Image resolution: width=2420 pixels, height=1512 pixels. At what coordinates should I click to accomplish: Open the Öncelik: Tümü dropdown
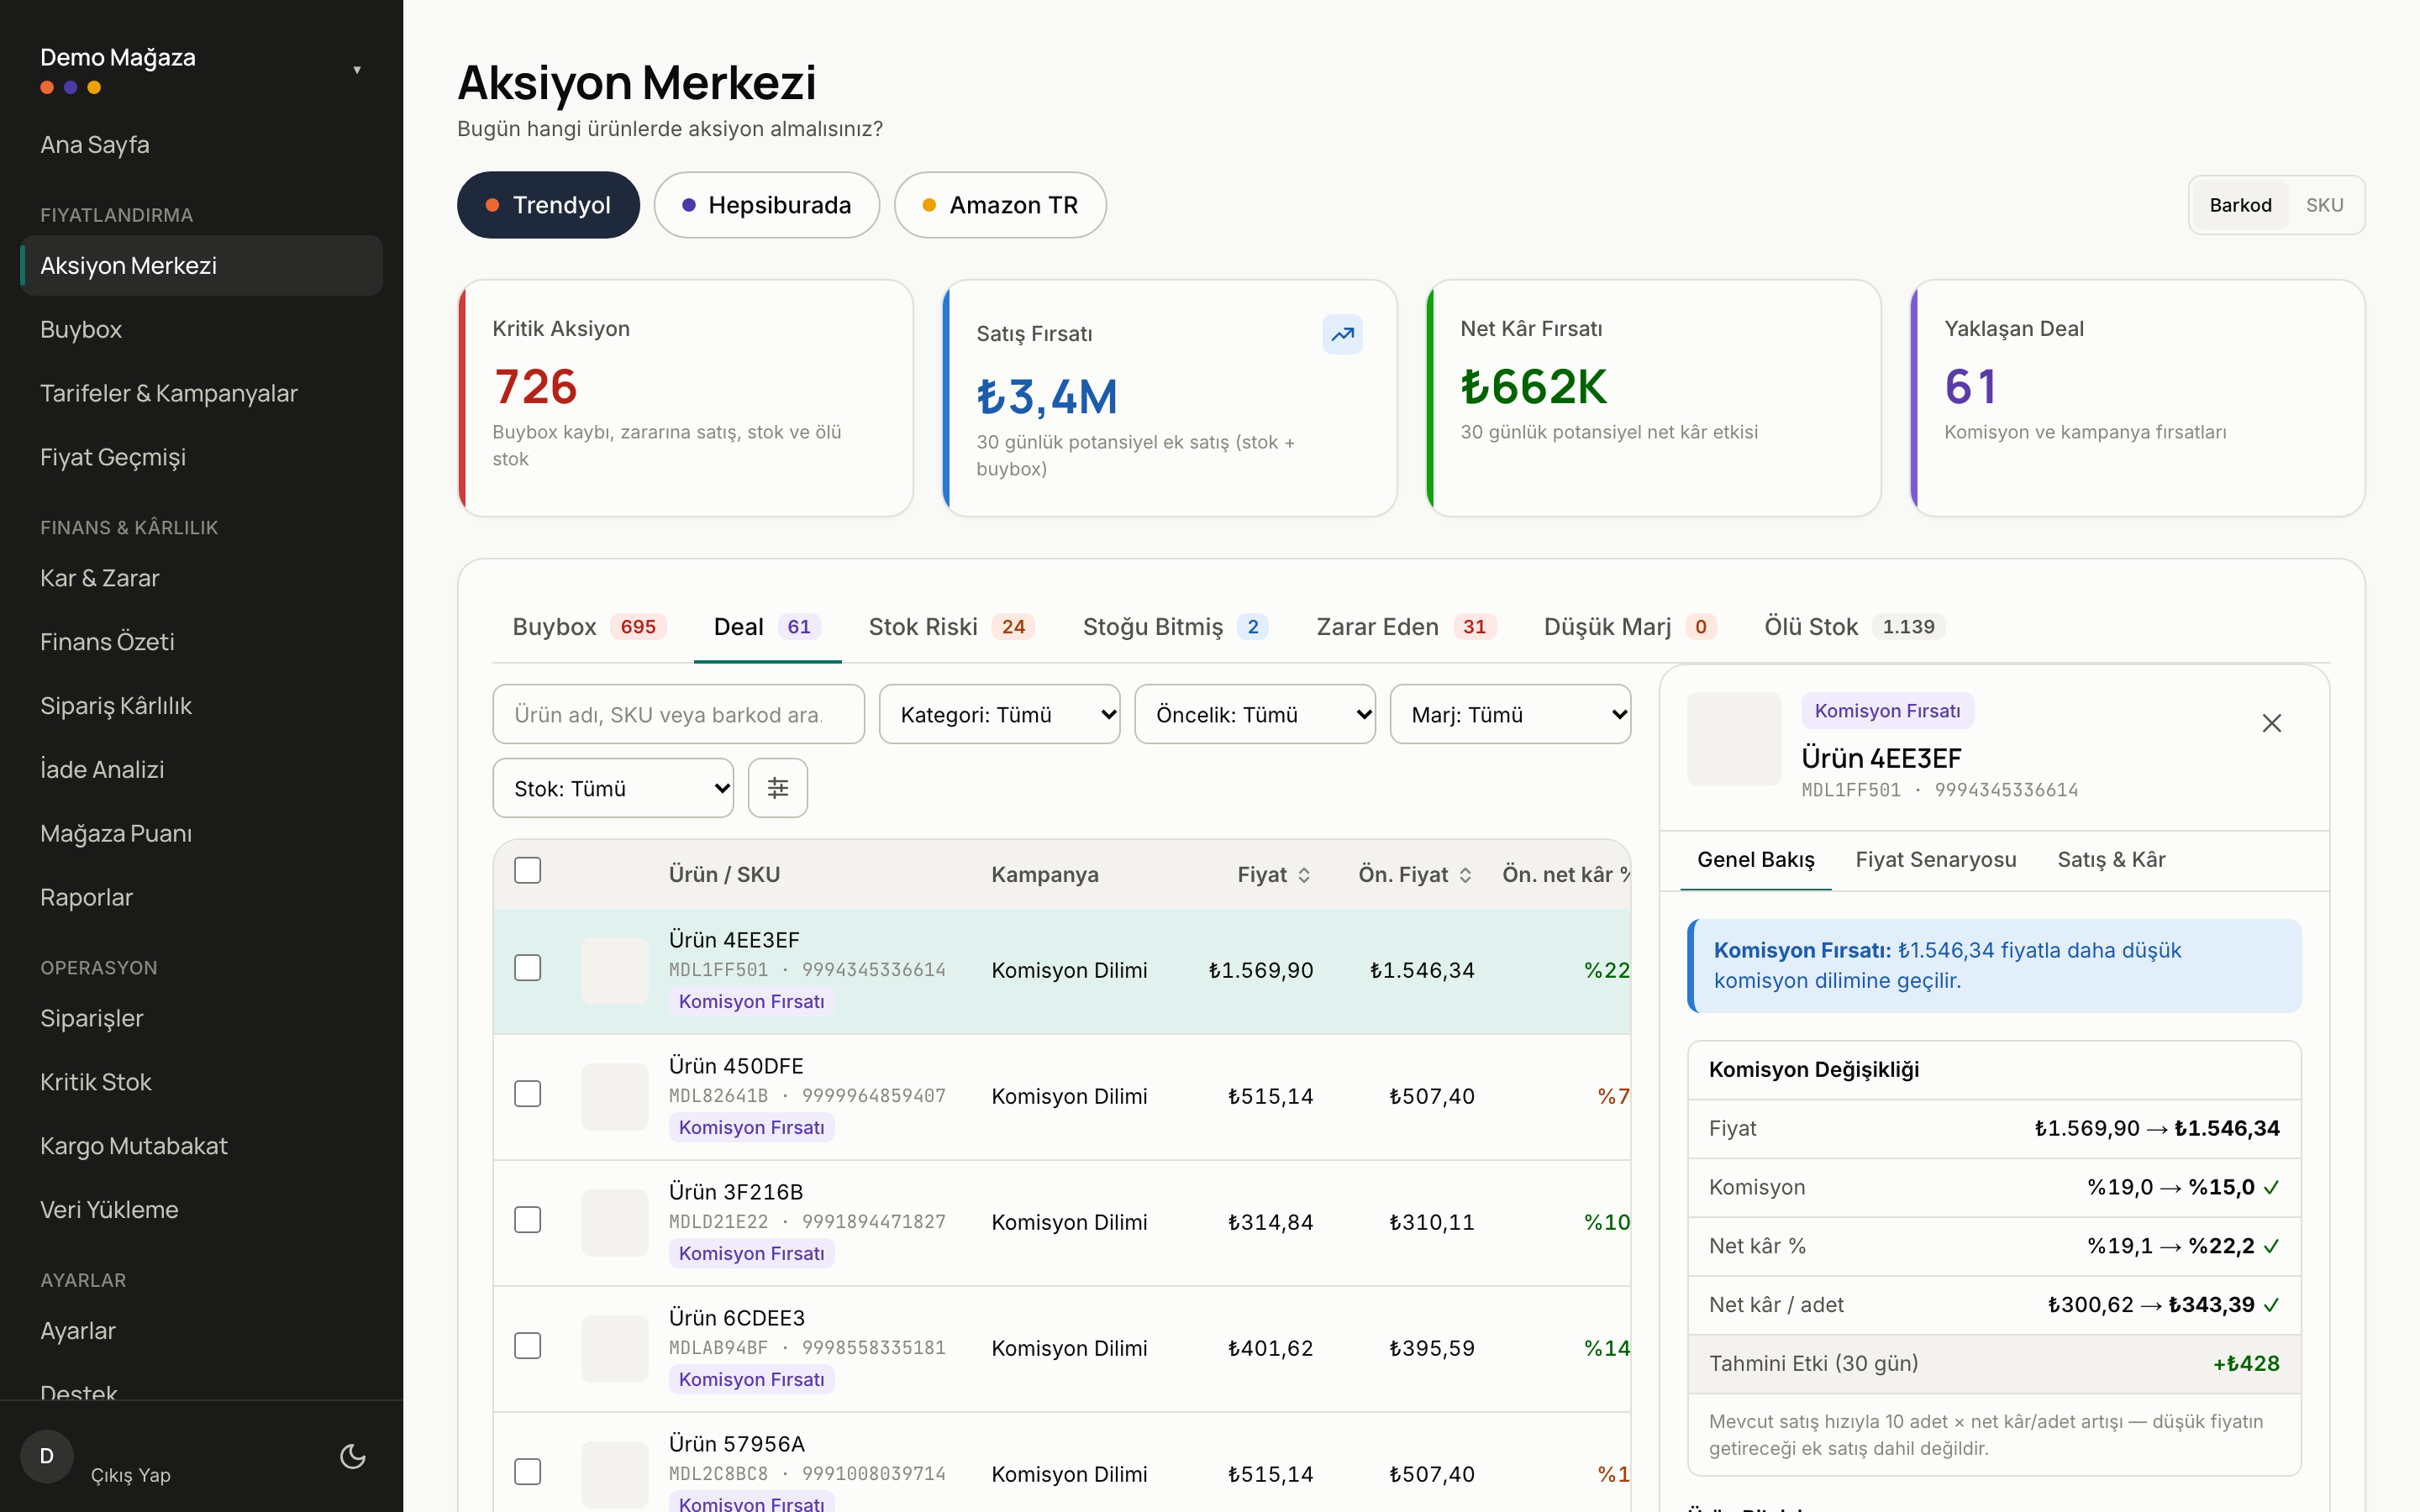tap(1255, 714)
